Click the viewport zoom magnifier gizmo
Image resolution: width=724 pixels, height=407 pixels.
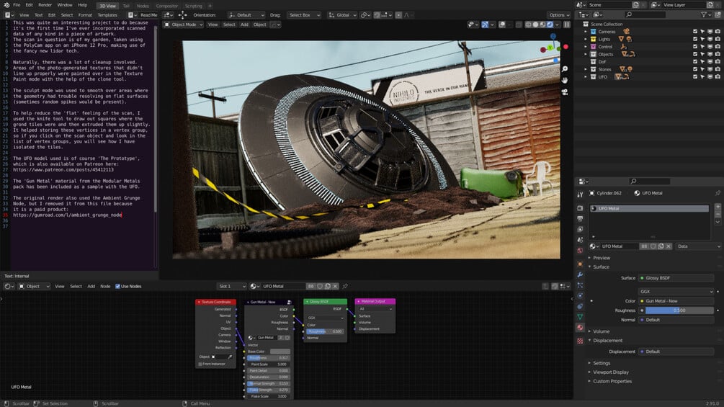tap(565, 68)
